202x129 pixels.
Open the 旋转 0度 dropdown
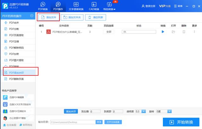164,111
